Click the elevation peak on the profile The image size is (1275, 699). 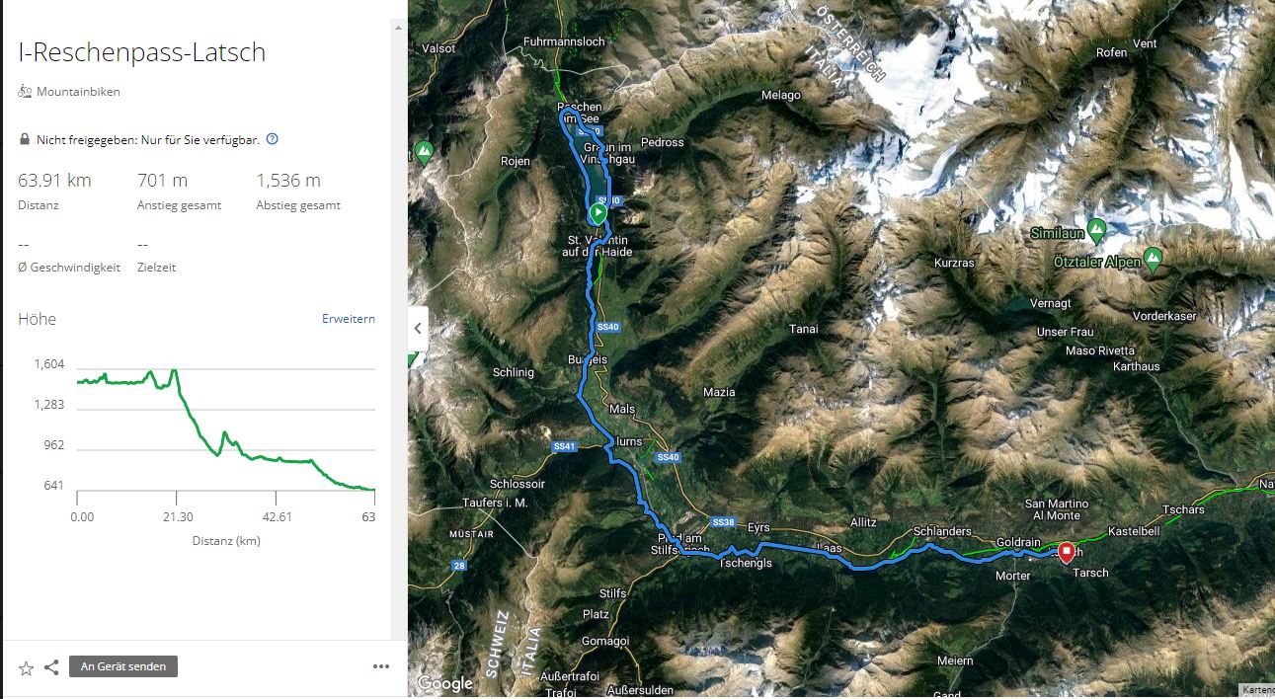[175, 370]
